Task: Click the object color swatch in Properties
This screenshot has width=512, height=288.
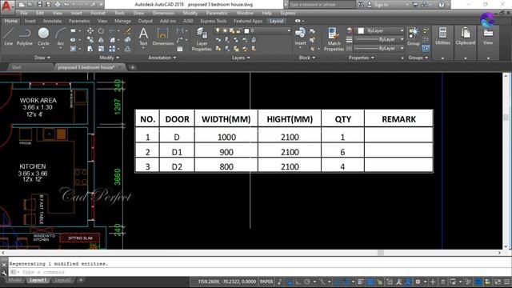Action: click(361, 30)
